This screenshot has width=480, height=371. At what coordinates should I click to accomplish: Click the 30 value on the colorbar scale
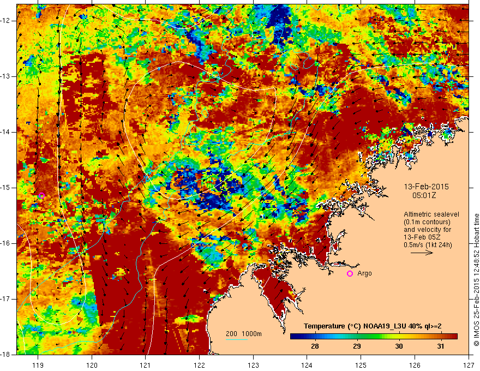click(399, 346)
